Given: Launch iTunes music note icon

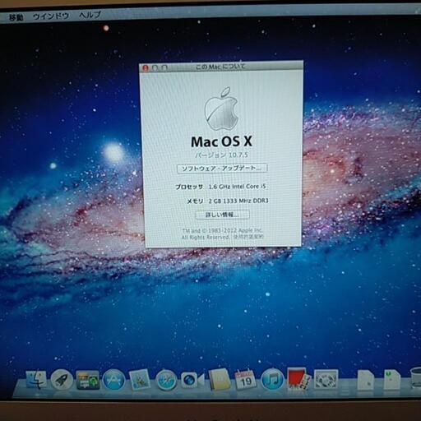Looking at the screenshot, I should (x=272, y=379).
